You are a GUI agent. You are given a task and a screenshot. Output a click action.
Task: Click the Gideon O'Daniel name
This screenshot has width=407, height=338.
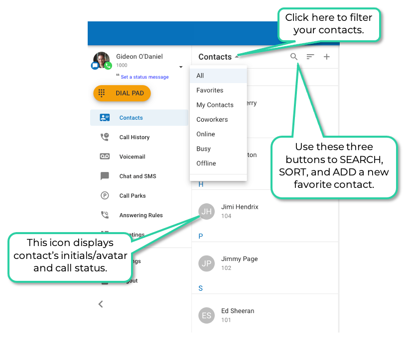139,57
